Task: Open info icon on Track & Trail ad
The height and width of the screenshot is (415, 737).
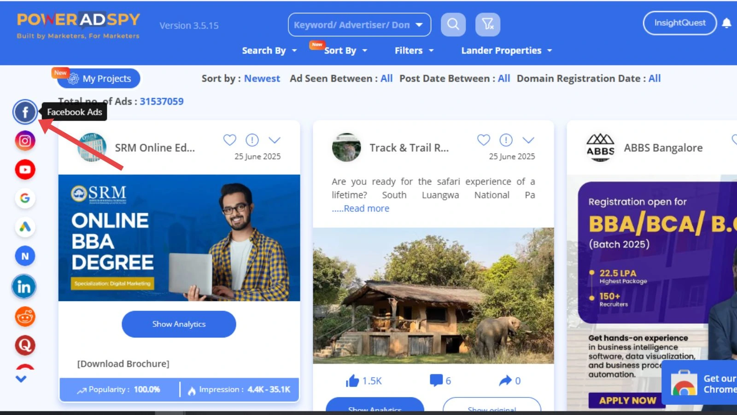Action: click(x=506, y=140)
